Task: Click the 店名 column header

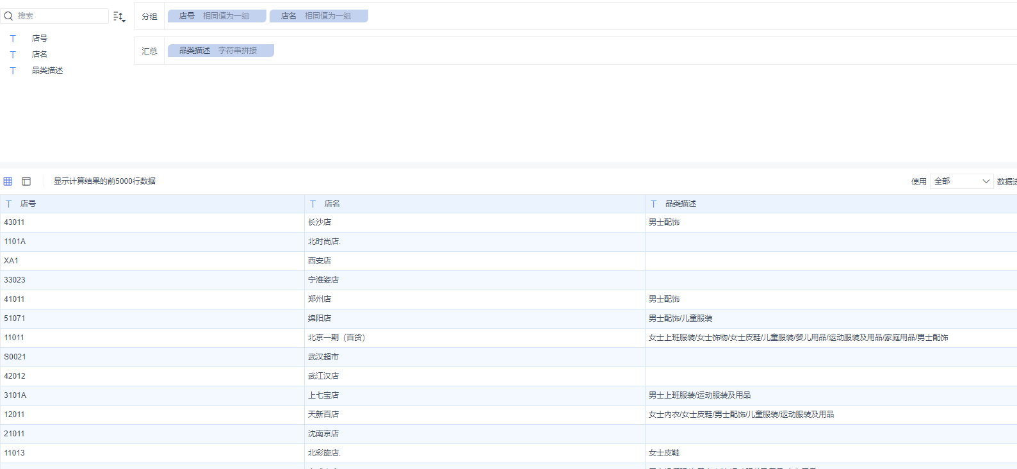Action: pyautogui.click(x=475, y=204)
